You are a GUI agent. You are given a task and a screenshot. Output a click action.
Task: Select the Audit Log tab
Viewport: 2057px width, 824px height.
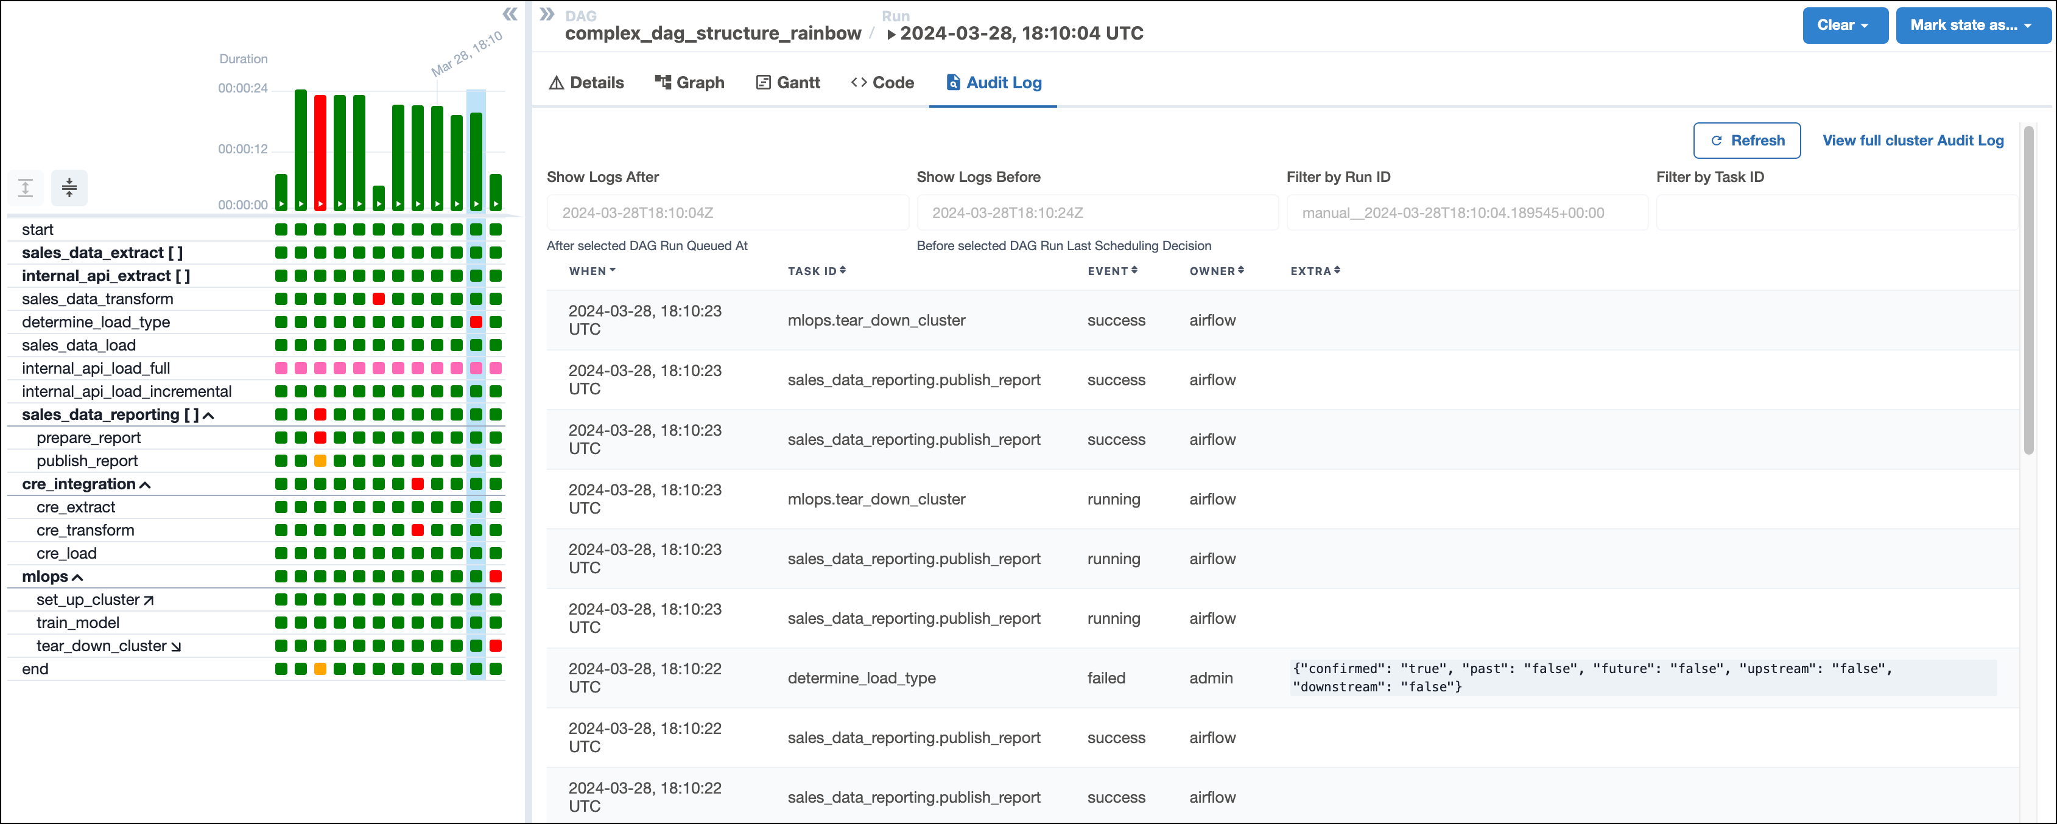pos(992,82)
